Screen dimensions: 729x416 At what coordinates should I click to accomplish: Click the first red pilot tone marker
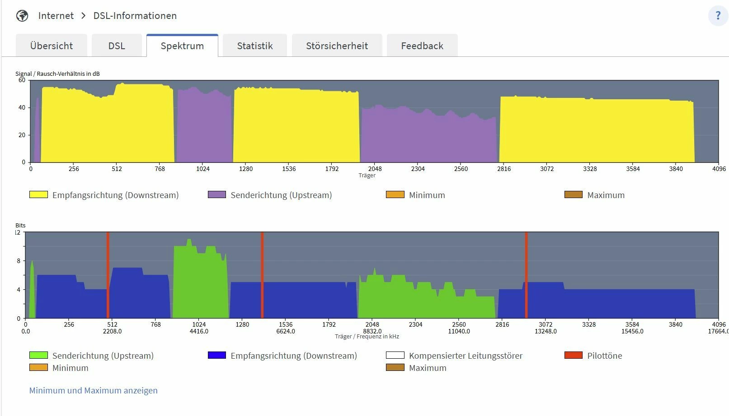108,275
